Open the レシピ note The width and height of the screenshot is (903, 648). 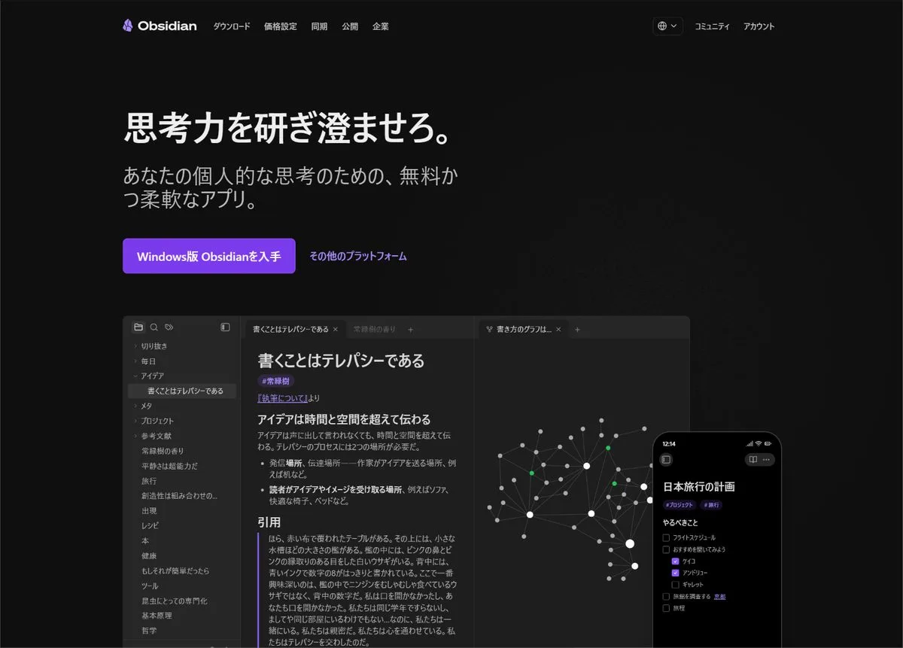(150, 525)
